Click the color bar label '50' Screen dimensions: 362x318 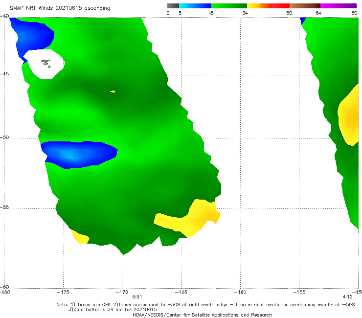pyautogui.click(x=289, y=13)
